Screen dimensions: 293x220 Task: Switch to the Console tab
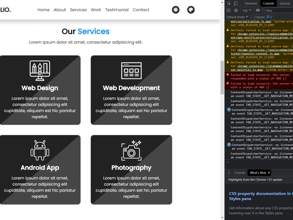click(x=268, y=3)
